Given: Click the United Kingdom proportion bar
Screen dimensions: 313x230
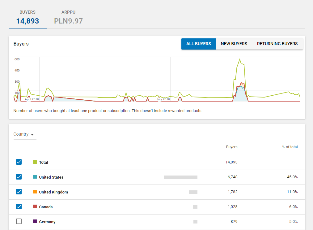Looking at the screenshot, I should pyautogui.click(x=193, y=192).
